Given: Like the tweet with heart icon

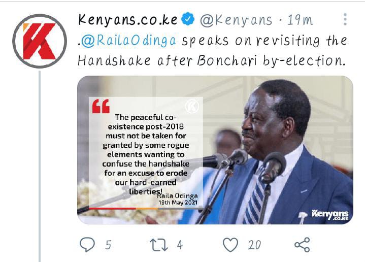Looking at the screenshot, I should coord(230,245).
